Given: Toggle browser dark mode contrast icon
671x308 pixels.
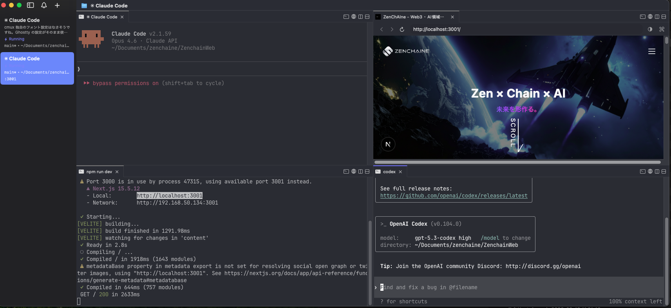Looking at the screenshot, I should click(x=650, y=29).
